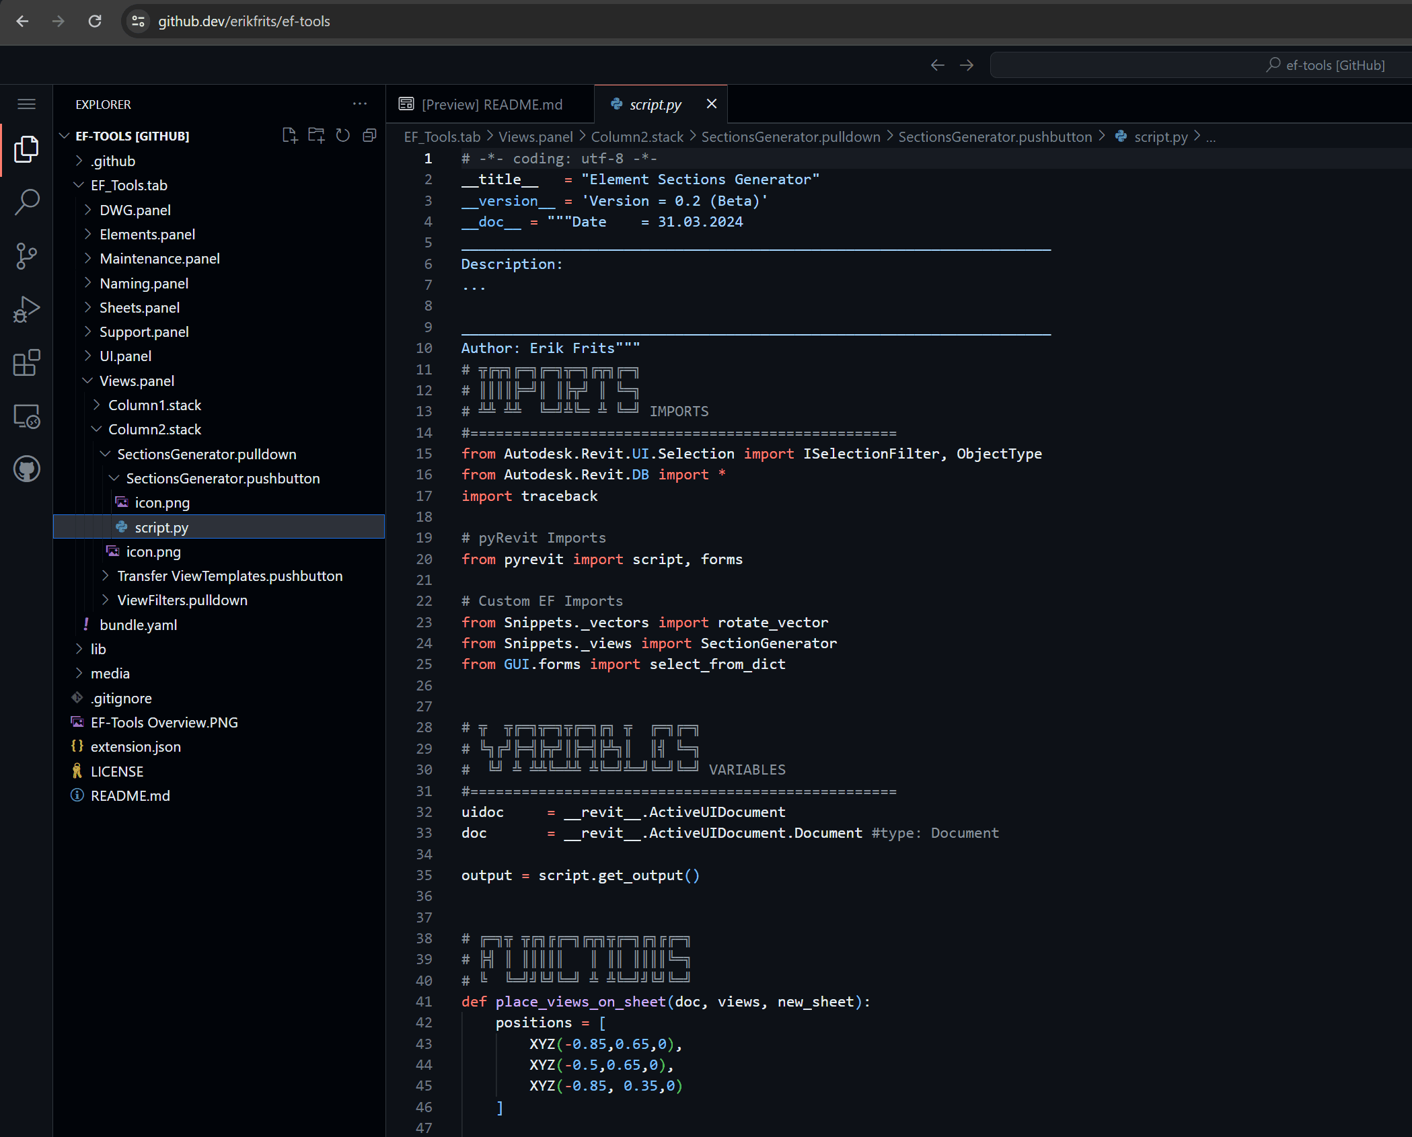
Task: Open the Remote Explorer view
Action: click(x=27, y=416)
